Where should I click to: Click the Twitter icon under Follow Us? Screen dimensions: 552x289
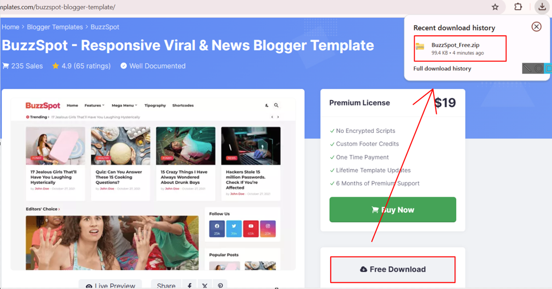point(234,229)
